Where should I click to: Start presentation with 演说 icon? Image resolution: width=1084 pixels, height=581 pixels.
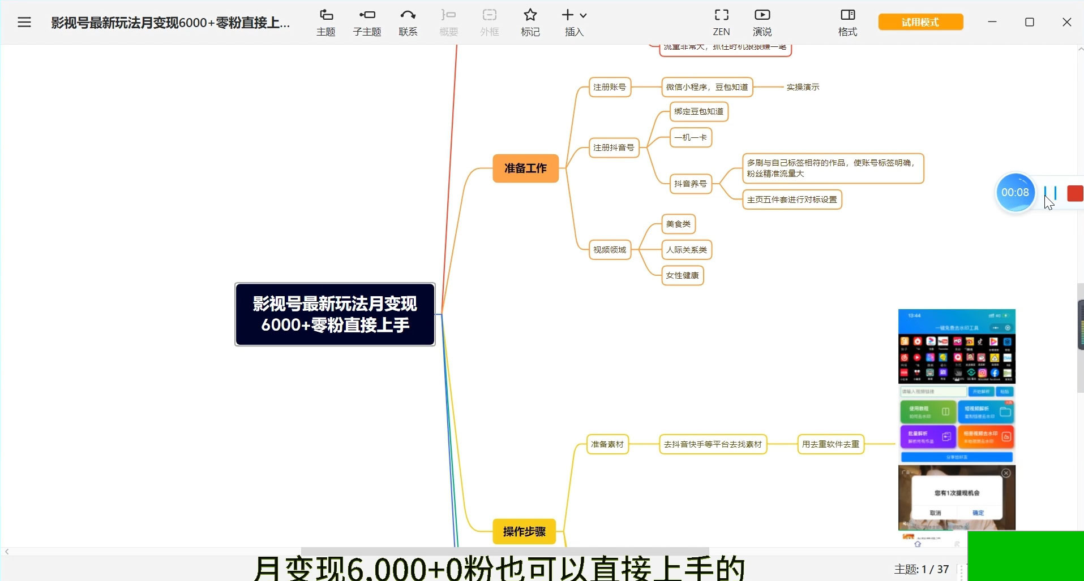pos(762,21)
